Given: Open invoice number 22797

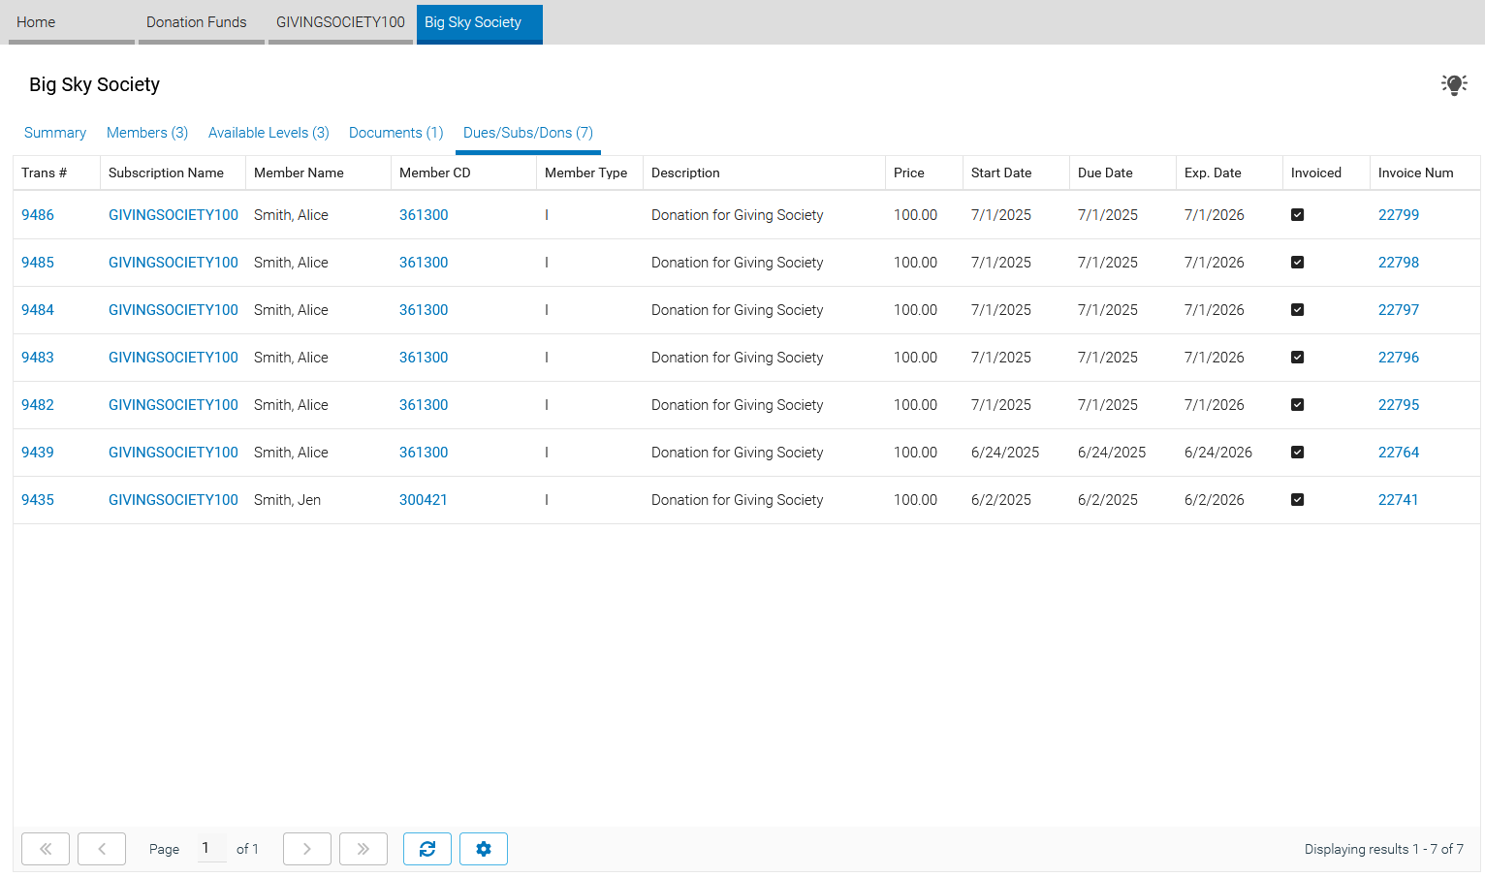Looking at the screenshot, I should tap(1399, 310).
